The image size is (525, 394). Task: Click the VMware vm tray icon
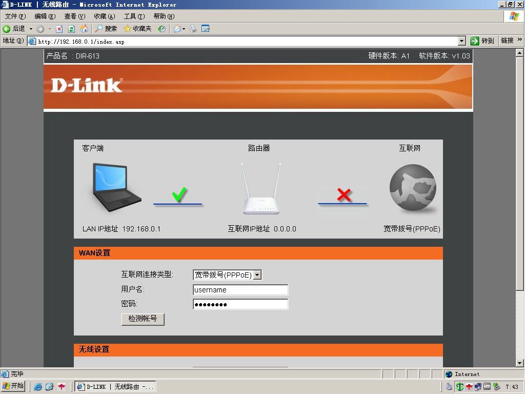click(x=487, y=387)
